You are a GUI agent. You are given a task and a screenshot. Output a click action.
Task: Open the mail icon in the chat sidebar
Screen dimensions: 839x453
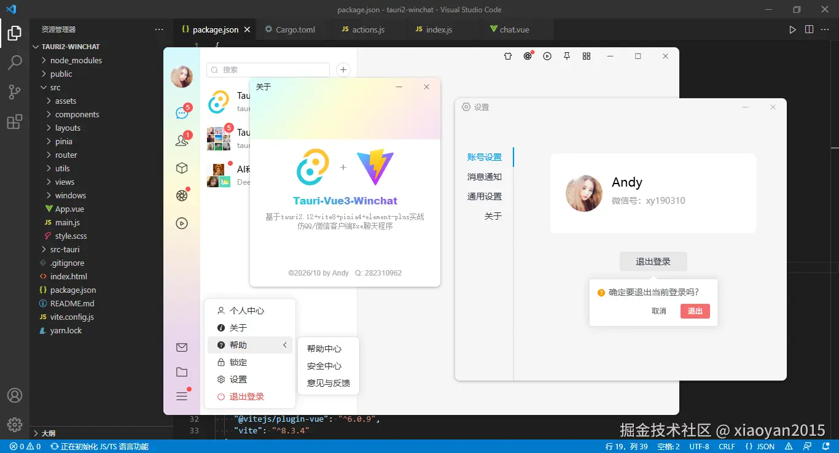click(182, 347)
